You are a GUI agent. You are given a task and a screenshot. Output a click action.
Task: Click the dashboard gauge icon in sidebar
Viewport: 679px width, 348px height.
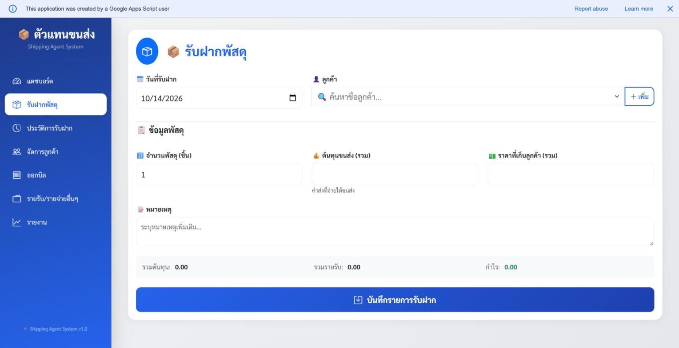(x=17, y=81)
